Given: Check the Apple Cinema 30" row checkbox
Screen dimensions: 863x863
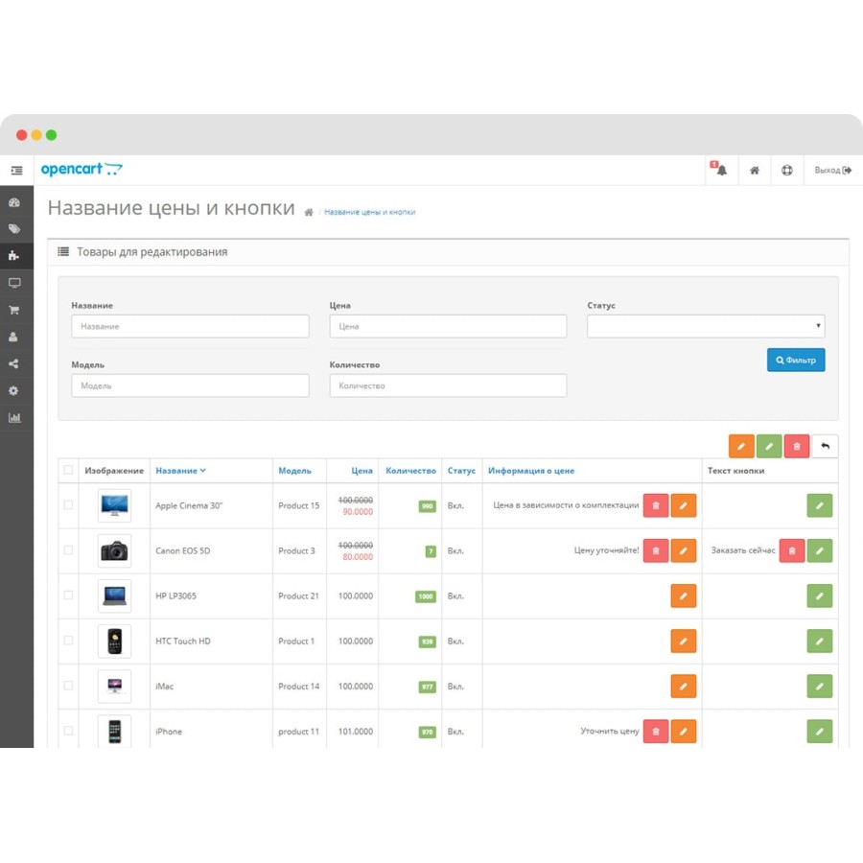Looking at the screenshot, I should coord(68,504).
